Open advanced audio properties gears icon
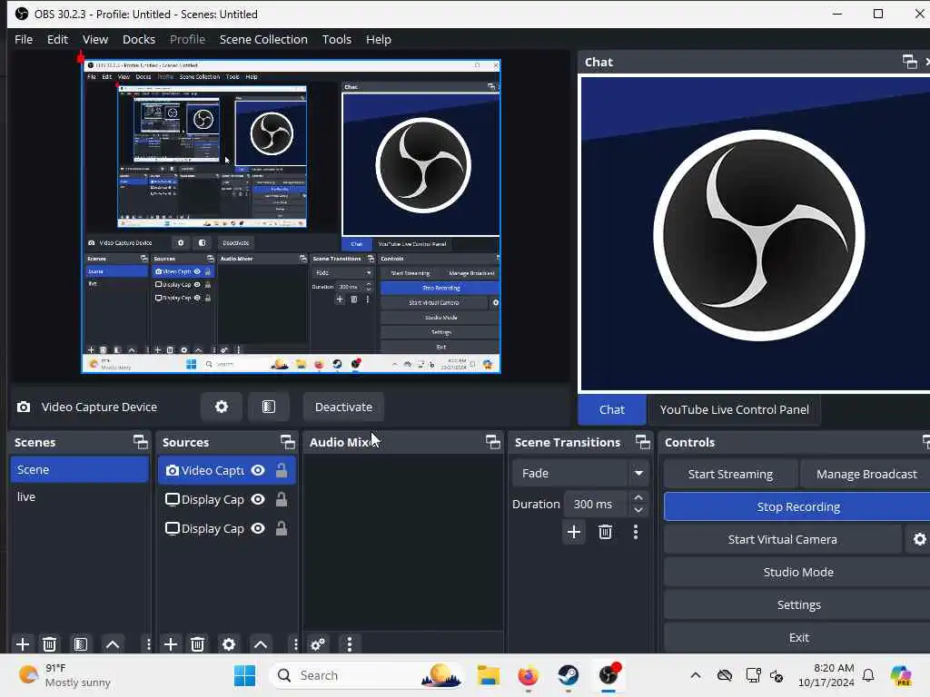 click(318, 643)
